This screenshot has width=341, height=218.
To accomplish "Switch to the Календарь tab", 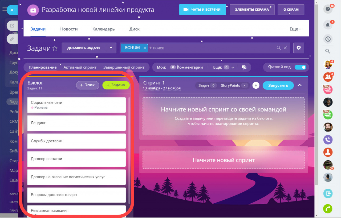I will pyautogui.click(x=103, y=29).
